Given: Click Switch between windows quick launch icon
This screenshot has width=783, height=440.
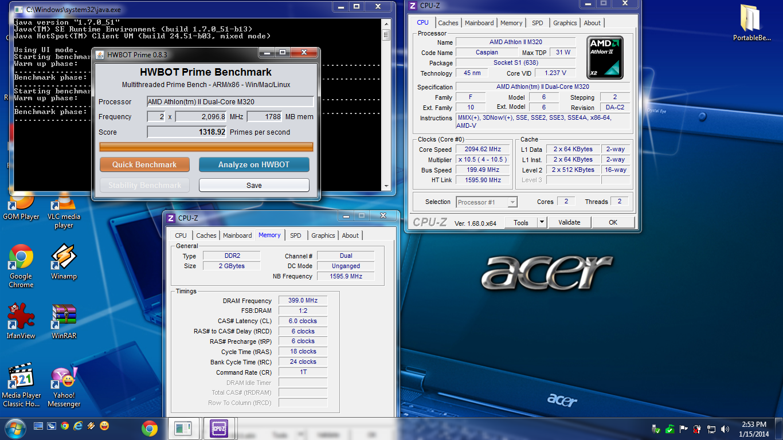Looking at the screenshot, I should [51, 426].
